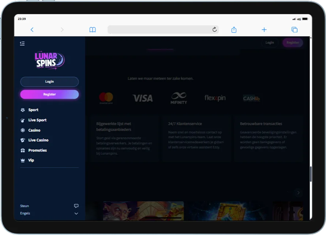The width and height of the screenshot is (326, 235).
Task: Open the Steun support link
Action: (x=25, y=206)
